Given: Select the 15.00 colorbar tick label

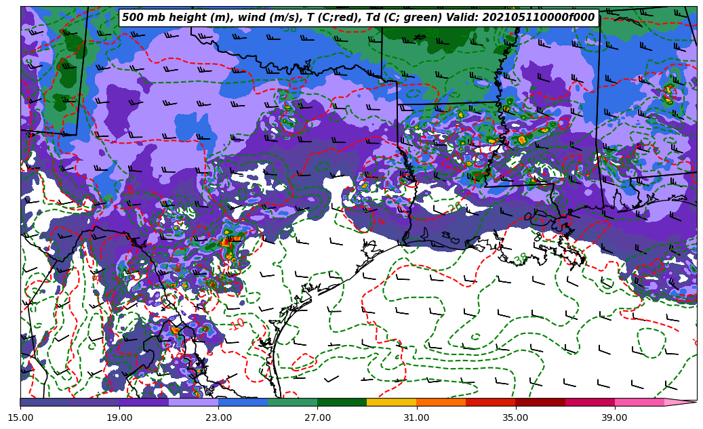Looking at the screenshot, I should pyautogui.click(x=20, y=417).
